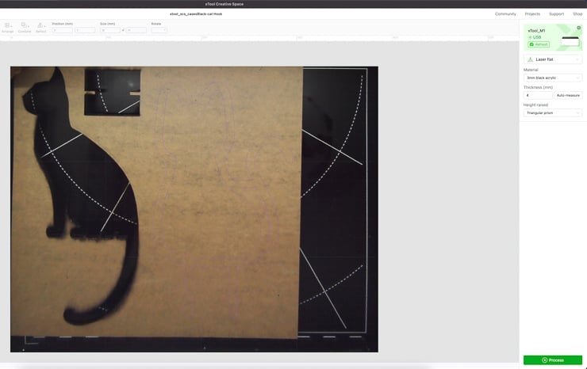
Task: Click the Position X input field
Action: [62, 30]
